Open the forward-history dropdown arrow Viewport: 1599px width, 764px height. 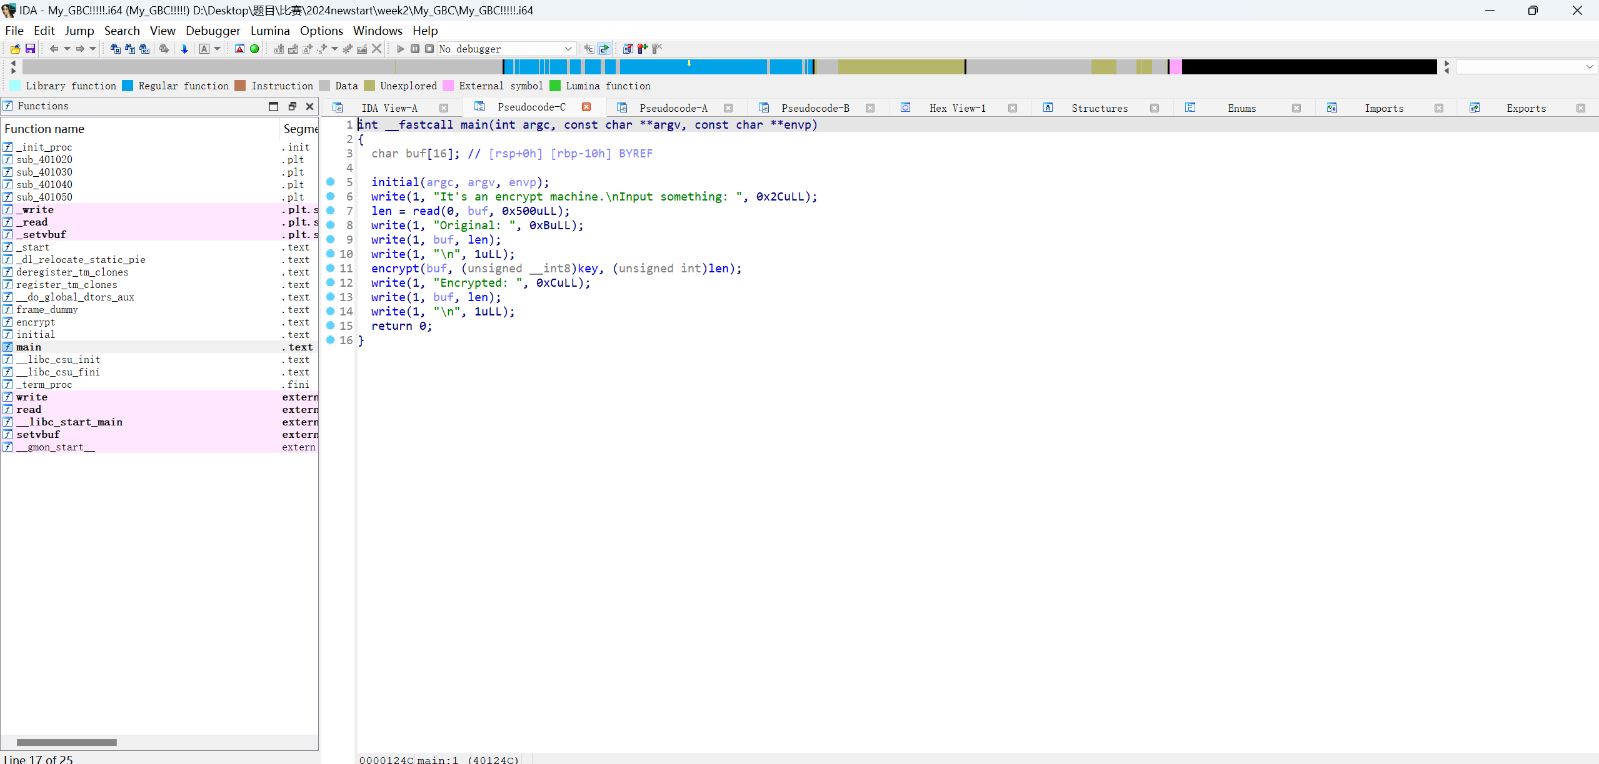[93, 49]
